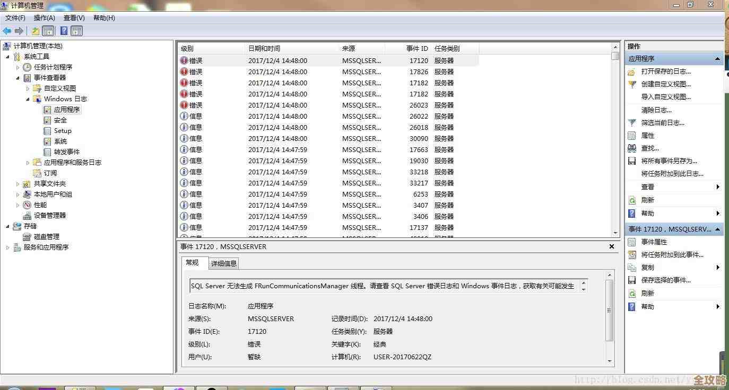Collapse the Windows 日志 tree node
The height and width of the screenshot is (390, 729).
pos(28,99)
